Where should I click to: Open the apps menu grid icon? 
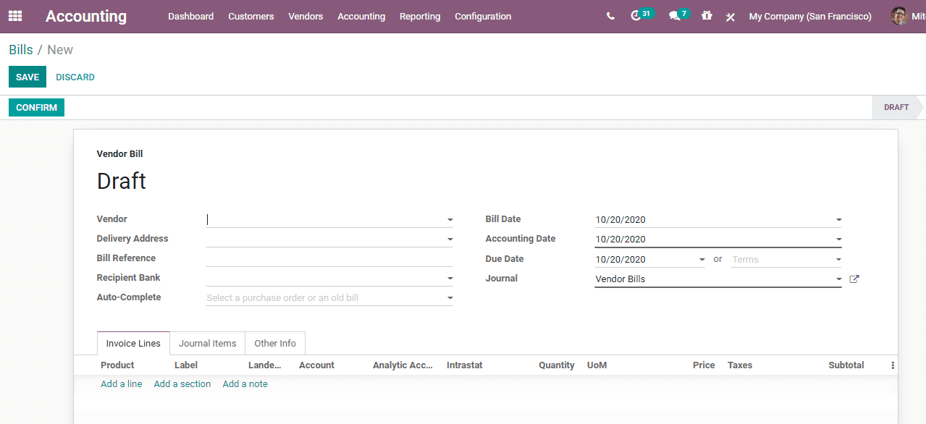(15, 16)
